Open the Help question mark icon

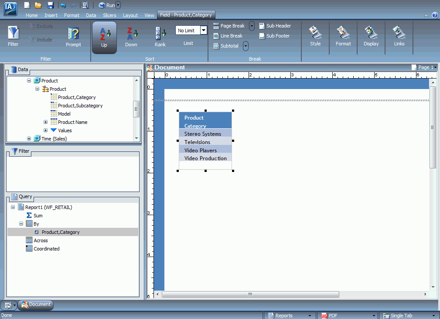pyautogui.click(x=435, y=15)
